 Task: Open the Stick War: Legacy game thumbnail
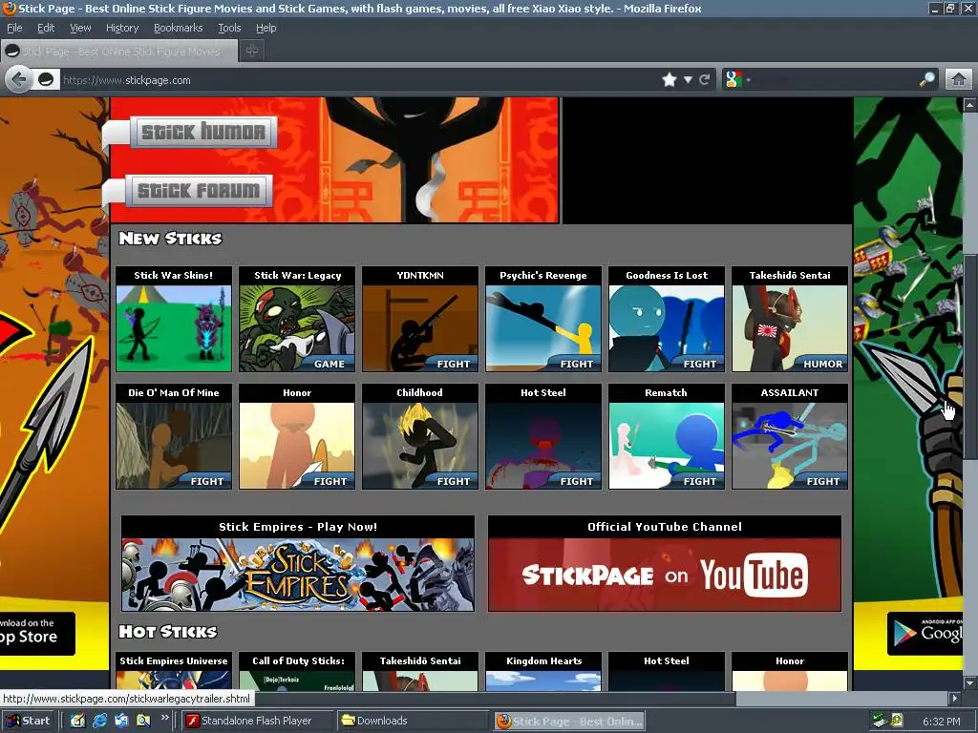click(297, 319)
